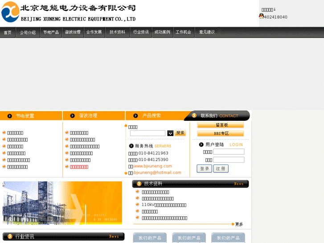Select the QQ number 402418040
Viewport: 324px width, 243px height.
coord(276,17)
